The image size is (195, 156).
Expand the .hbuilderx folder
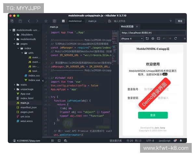point(14,34)
